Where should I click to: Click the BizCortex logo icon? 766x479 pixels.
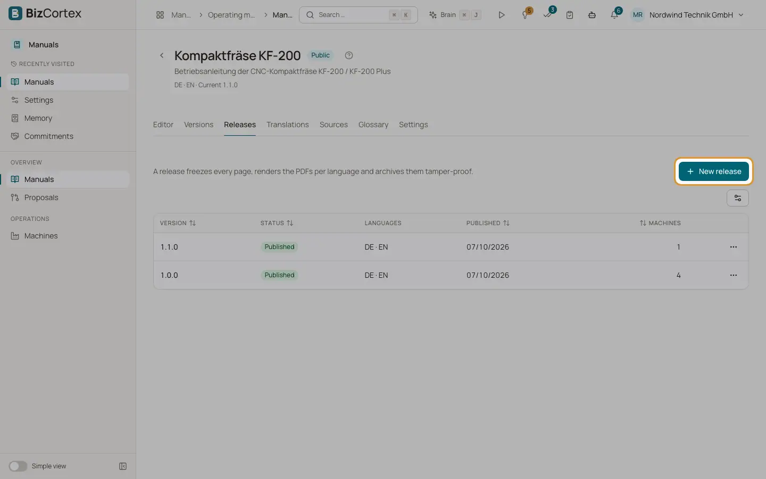coord(15,13)
